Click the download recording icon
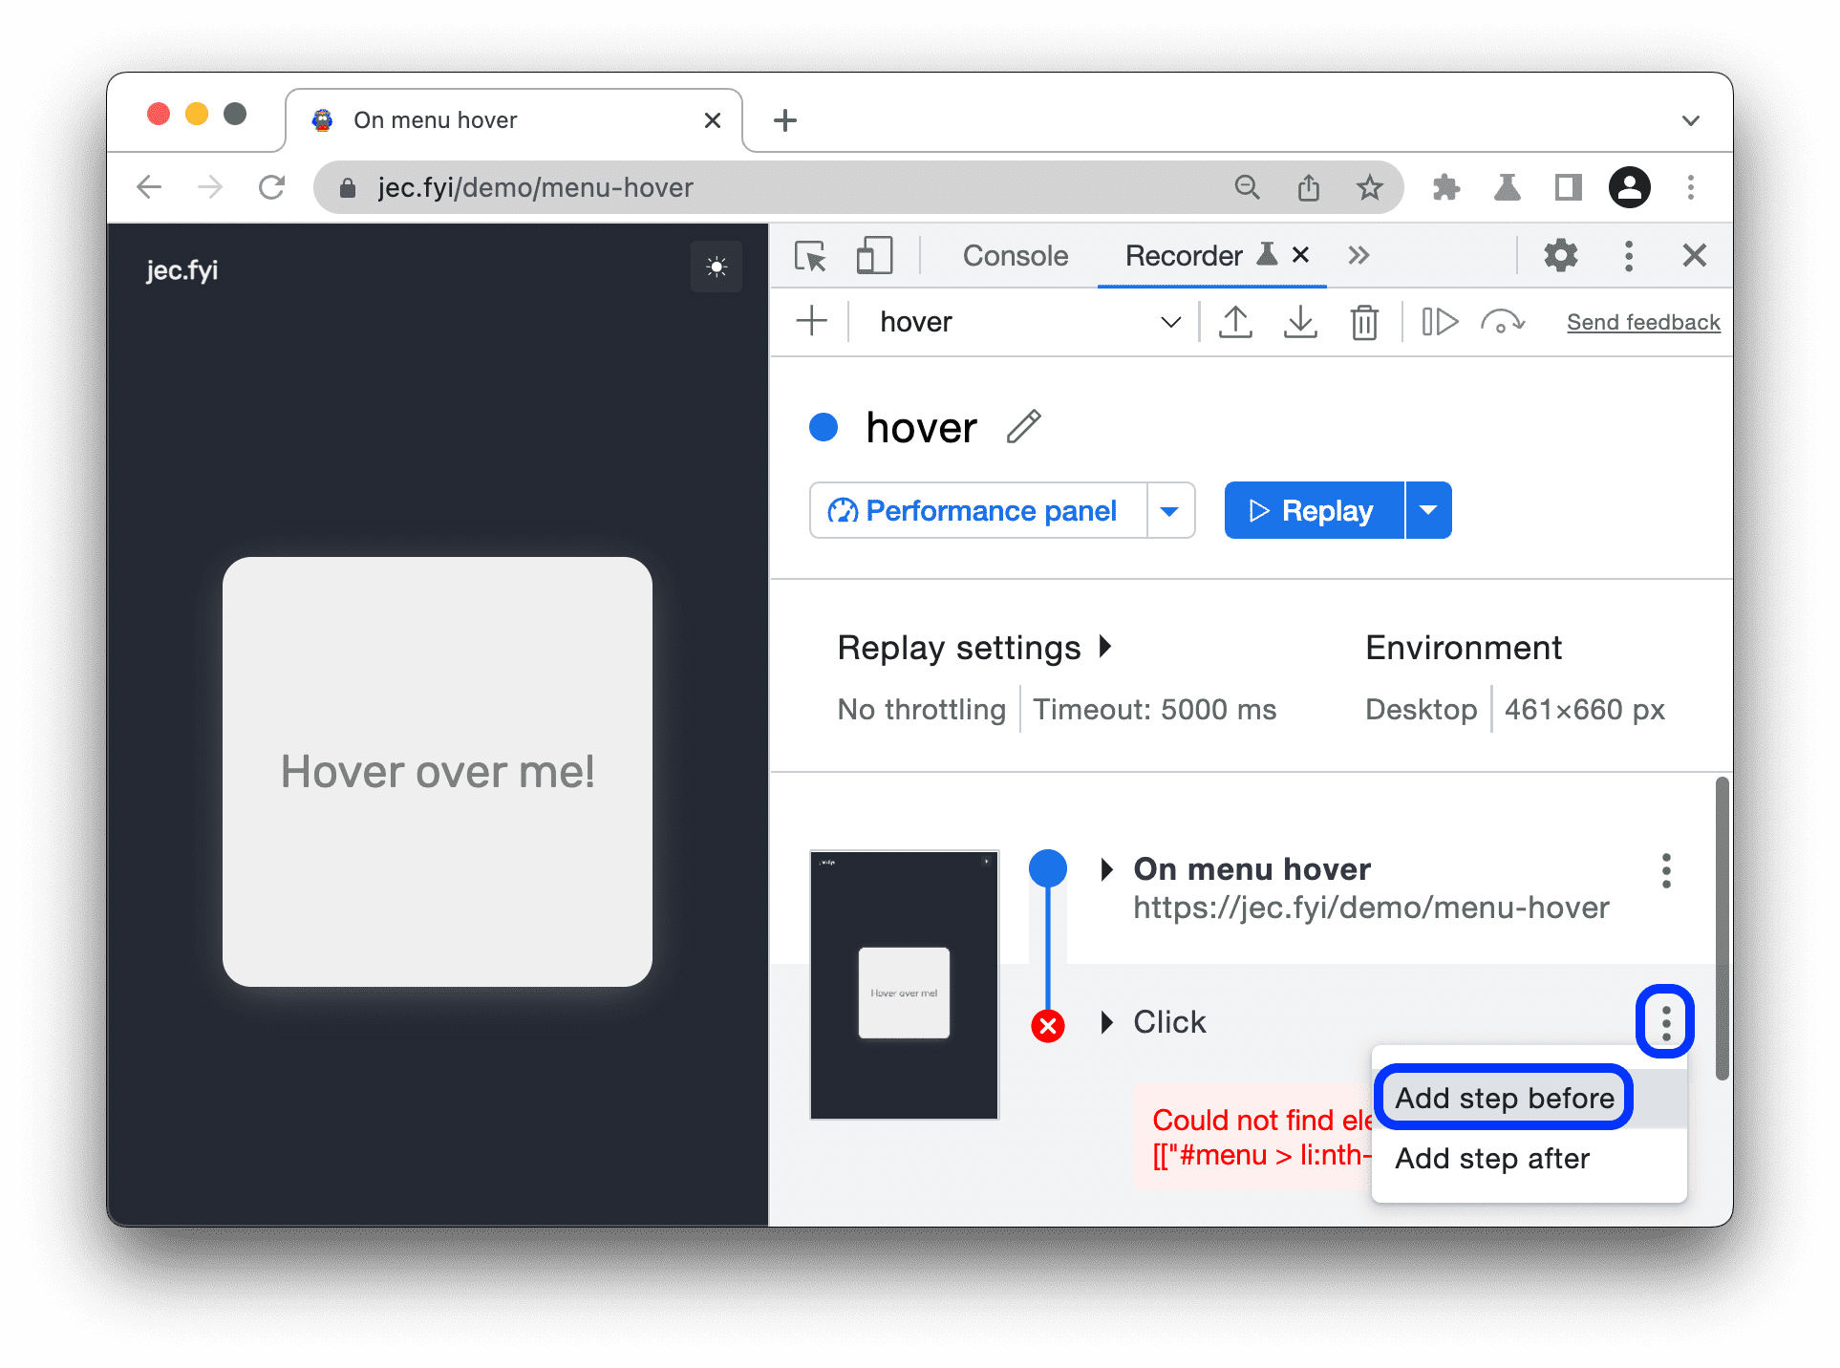The image size is (1840, 1368). tap(1300, 320)
